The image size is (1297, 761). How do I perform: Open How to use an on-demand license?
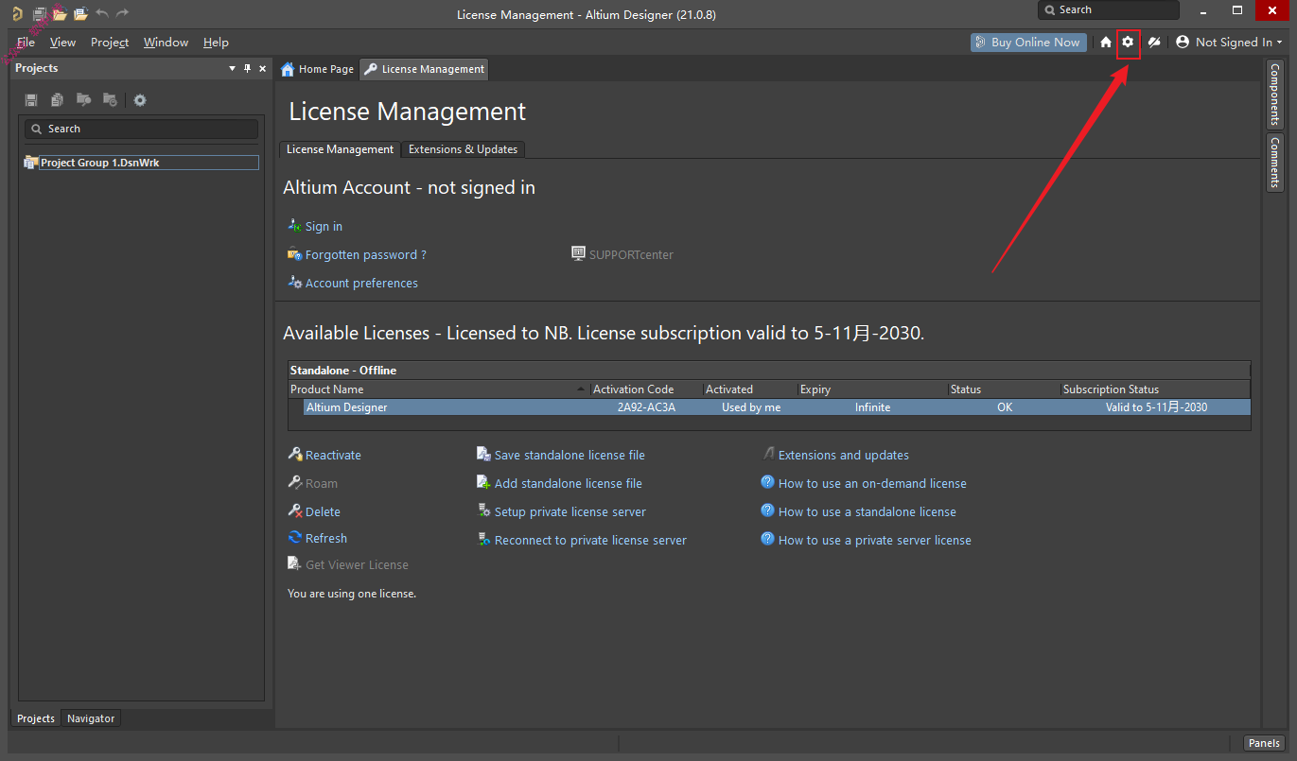(872, 483)
